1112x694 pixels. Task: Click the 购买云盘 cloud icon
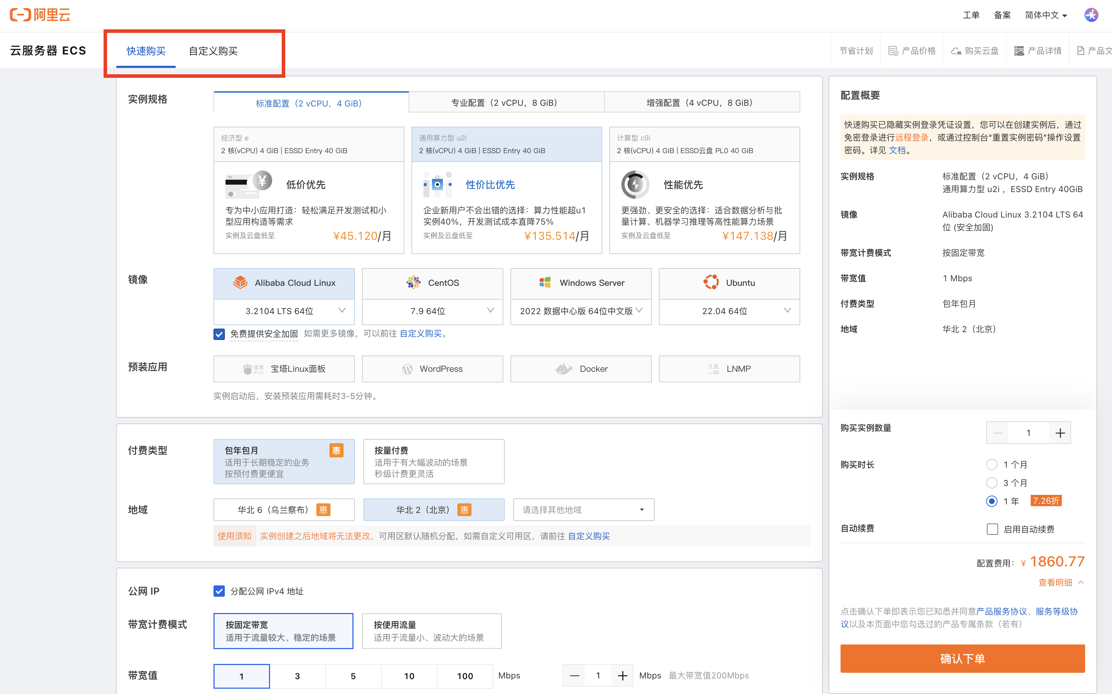click(956, 51)
